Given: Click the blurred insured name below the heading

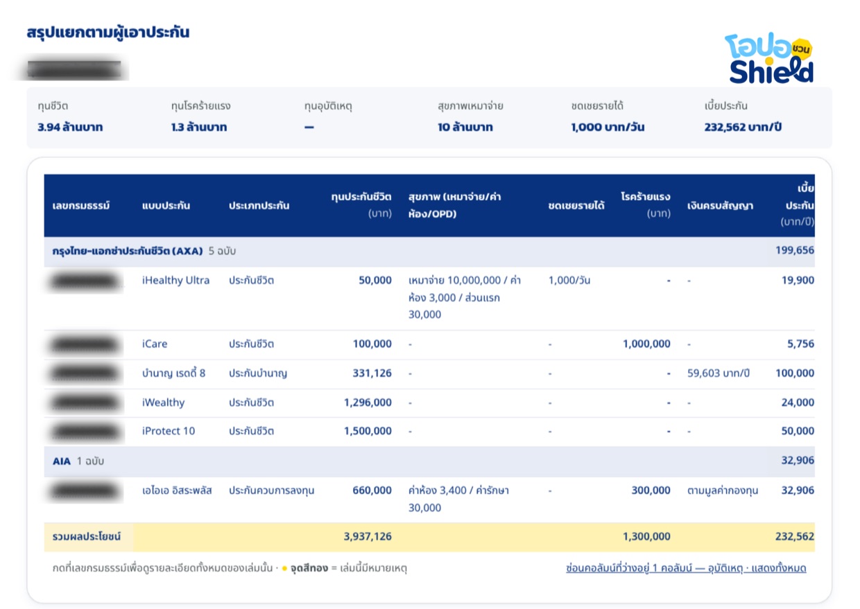Looking at the screenshot, I should click(x=74, y=69).
